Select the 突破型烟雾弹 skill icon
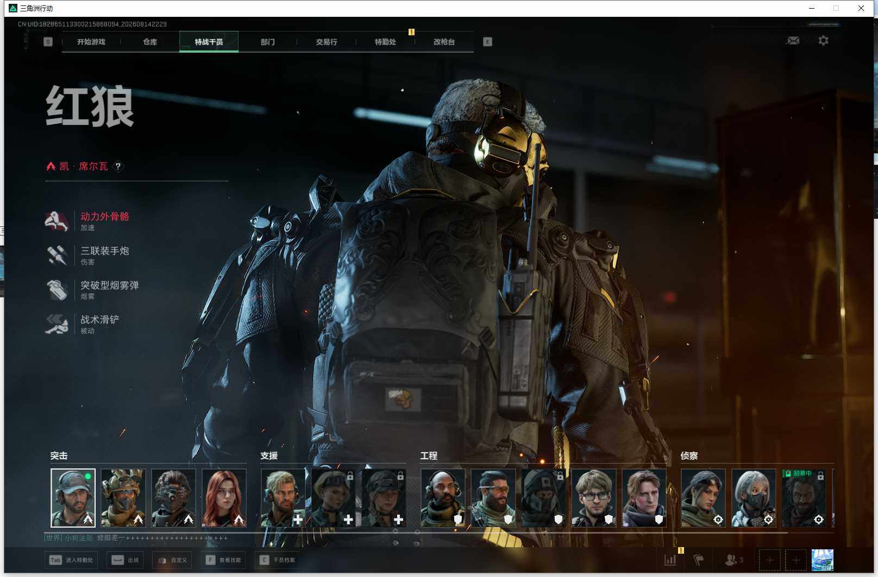Image resolution: width=878 pixels, height=577 pixels. 57,290
